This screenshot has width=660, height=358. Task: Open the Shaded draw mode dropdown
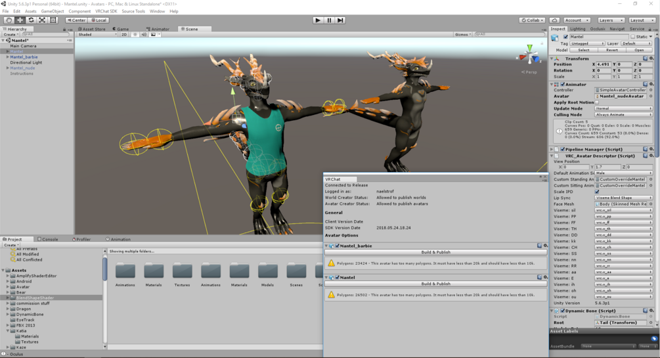tap(98, 35)
